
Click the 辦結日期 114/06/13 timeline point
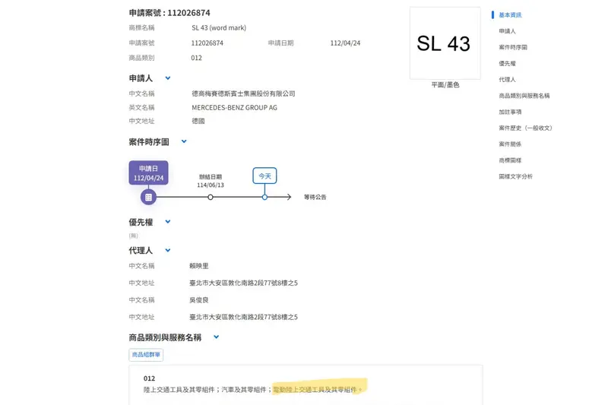pos(211,198)
